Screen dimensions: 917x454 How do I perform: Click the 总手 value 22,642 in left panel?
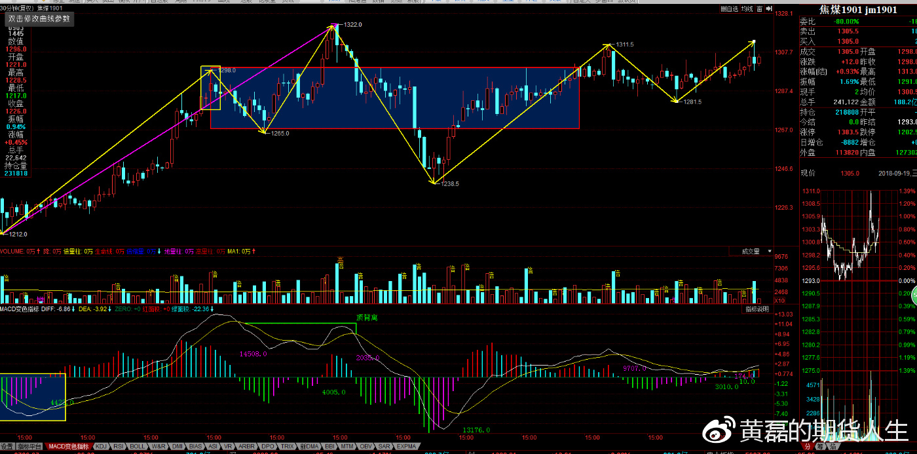tap(16, 157)
